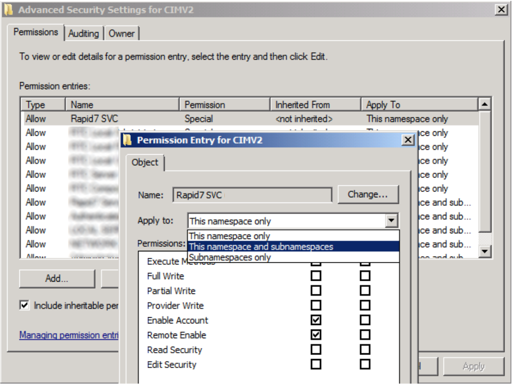Click folder icon in Advanced Security Settings title bar
The width and height of the screenshot is (512, 384).
[8, 10]
